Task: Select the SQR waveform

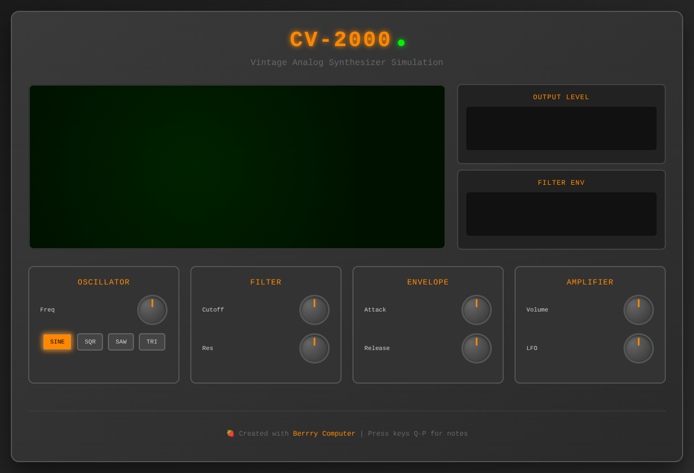Action: [89, 341]
